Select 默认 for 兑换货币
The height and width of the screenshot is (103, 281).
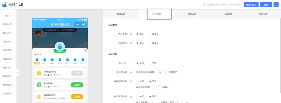point(138,43)
